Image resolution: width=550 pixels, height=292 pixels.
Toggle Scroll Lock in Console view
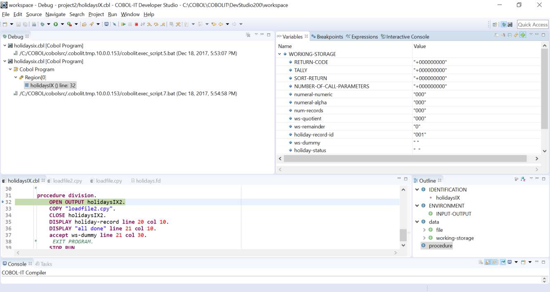click(x=487, y=261)
